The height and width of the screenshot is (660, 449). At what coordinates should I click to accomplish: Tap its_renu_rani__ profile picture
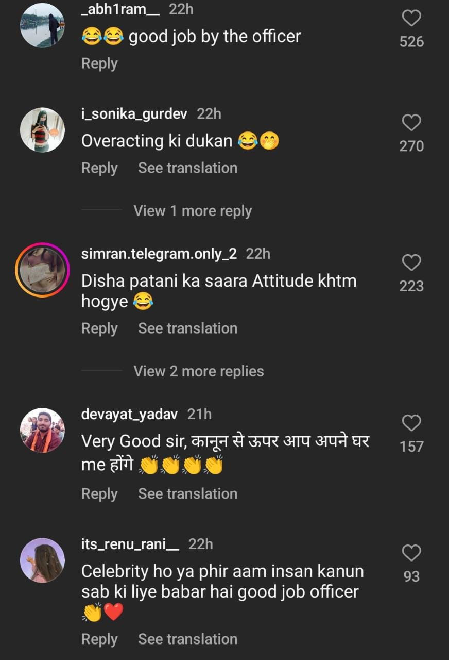[x=42, y=560]
